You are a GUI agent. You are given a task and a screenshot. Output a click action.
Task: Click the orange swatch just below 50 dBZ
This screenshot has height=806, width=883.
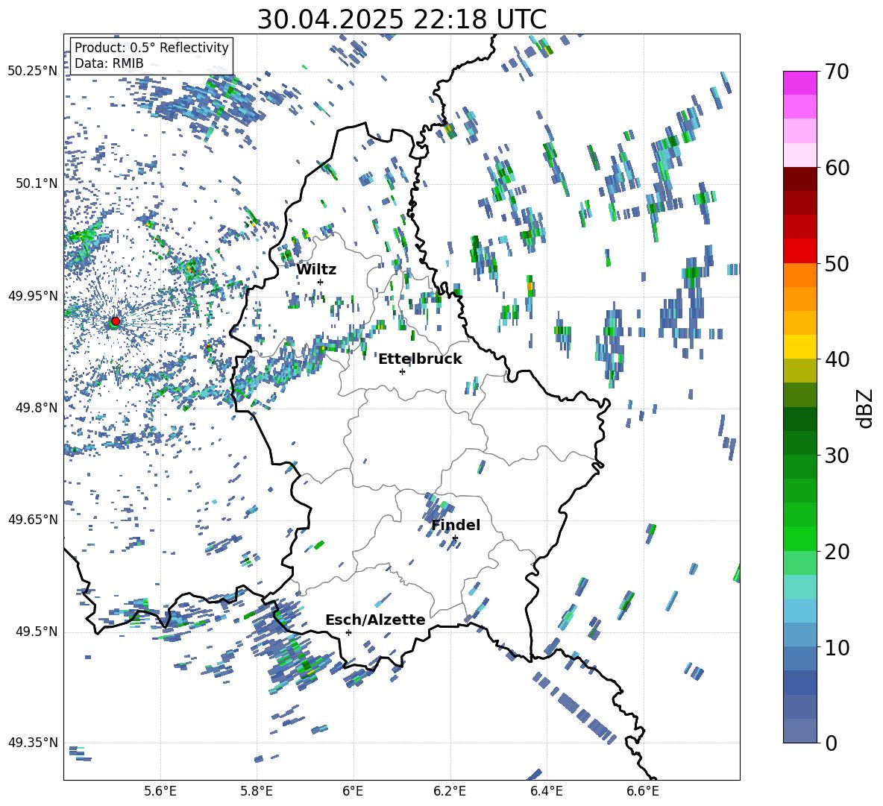pyautogui.click(x=800, y=275)
